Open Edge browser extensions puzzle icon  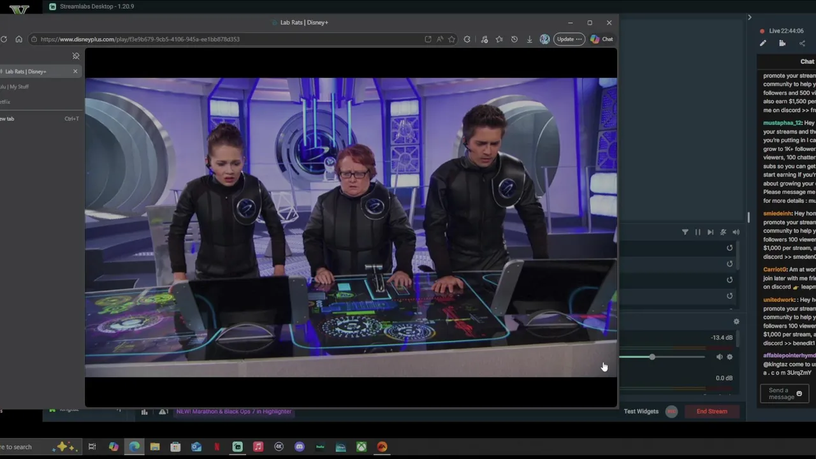(x=467, y=39)
